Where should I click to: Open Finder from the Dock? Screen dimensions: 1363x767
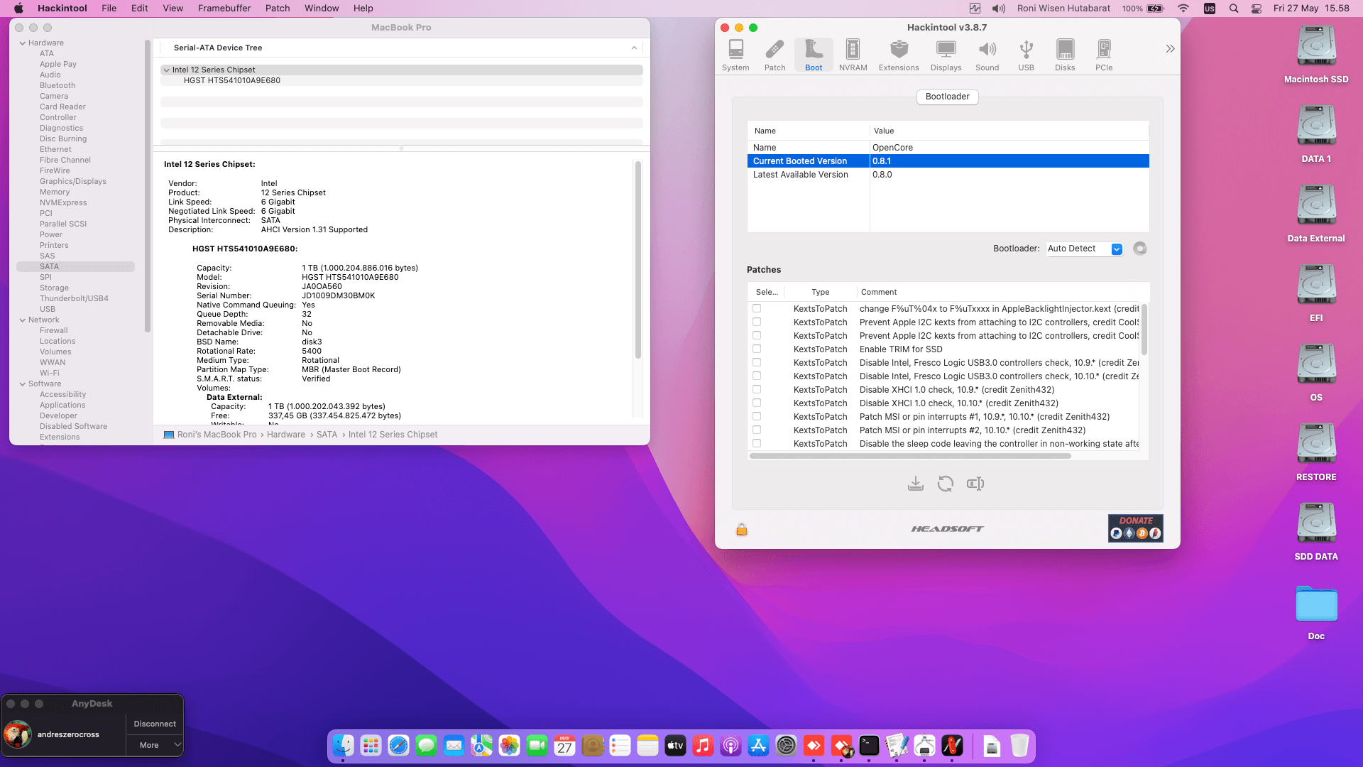344,746
